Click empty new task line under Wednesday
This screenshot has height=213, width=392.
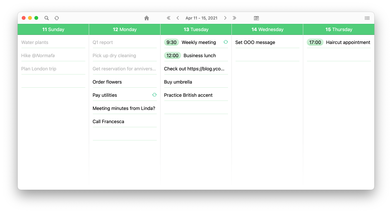pyautogui.click(x=267, y=56)
